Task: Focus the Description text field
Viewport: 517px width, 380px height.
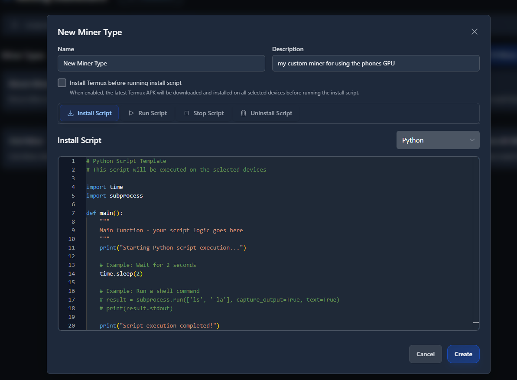Action: pos(375,63)
